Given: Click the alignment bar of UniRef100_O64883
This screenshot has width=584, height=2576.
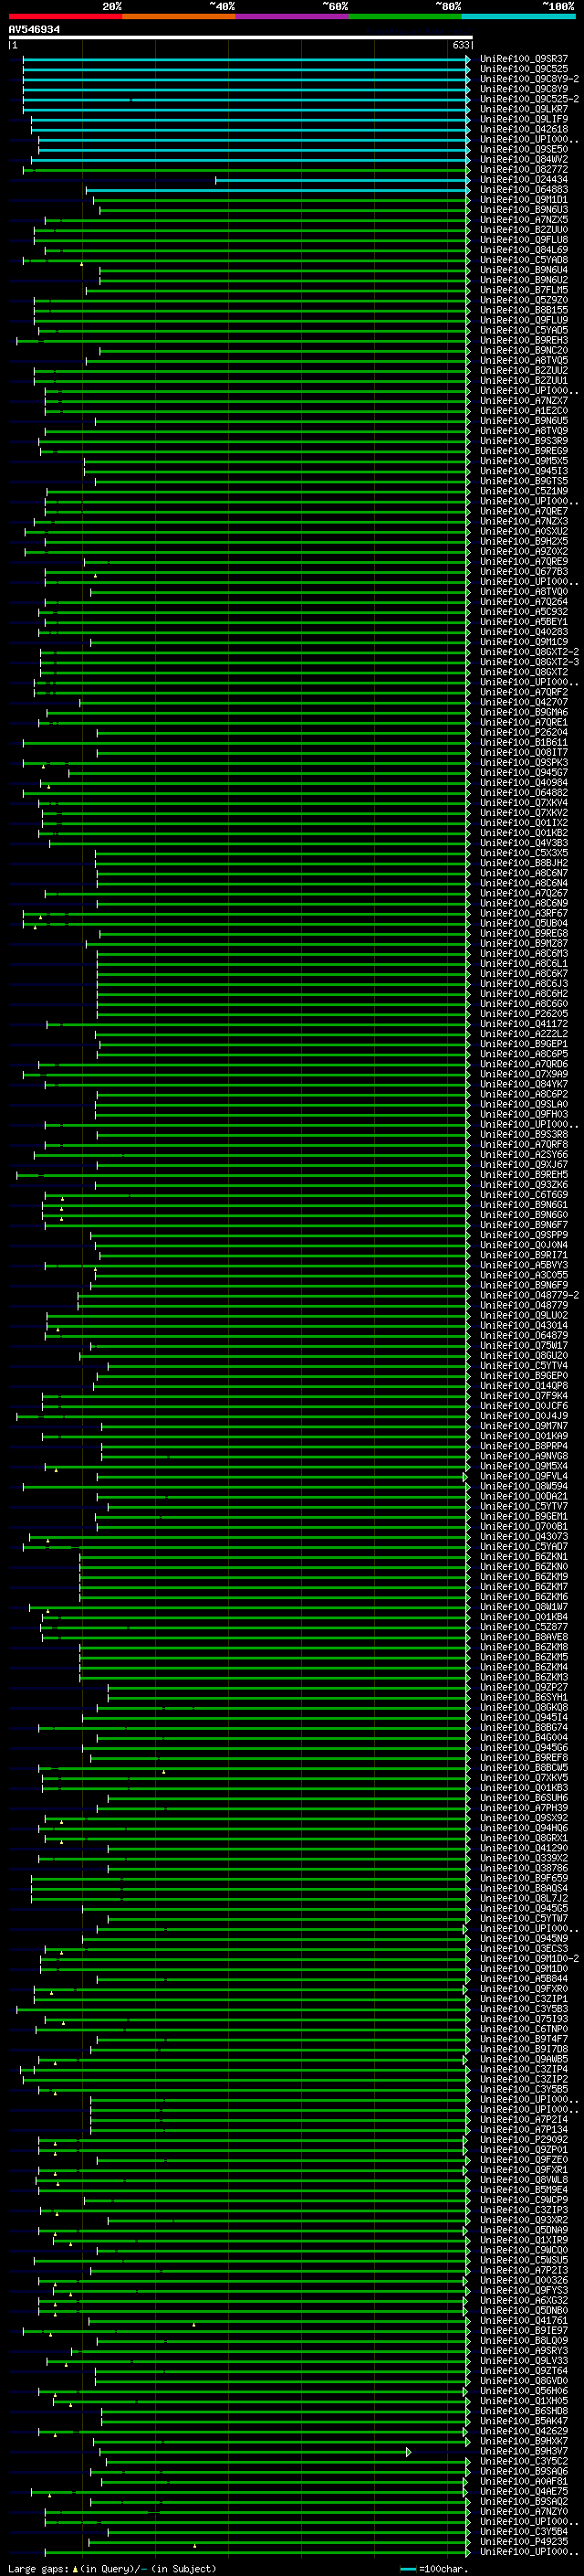Looking at the screenshot, I should click(277, 190).
